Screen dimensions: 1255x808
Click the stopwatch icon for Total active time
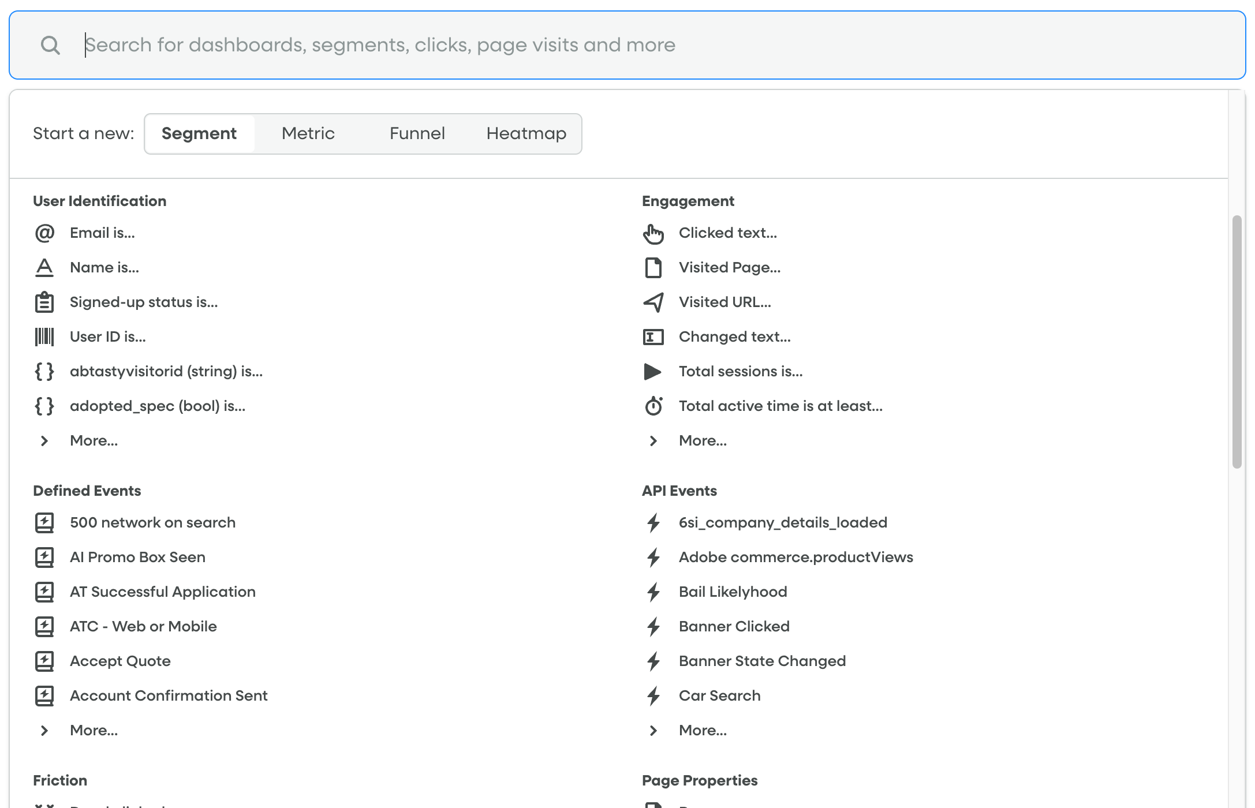653,406
